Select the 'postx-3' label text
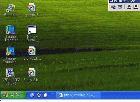Viewport: 140px width, 102px height. (x=32, y=15)
